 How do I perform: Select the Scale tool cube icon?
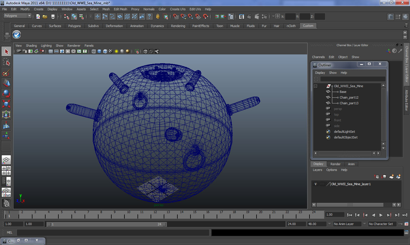tap(6, 104)
